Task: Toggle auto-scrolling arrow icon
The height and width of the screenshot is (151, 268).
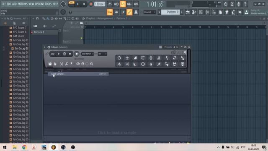Action: tap(116, 12)
